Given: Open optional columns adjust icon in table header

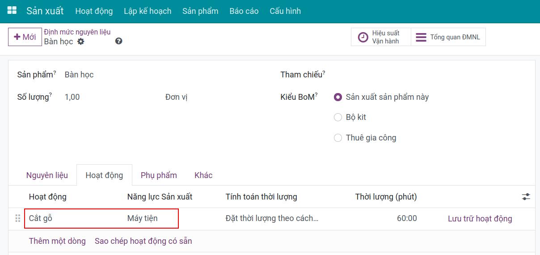Looking at the screenshot, I should [x=526, y=197].
